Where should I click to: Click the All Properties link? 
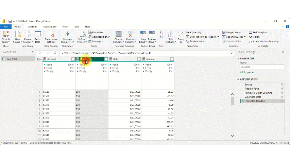click(247, 72)
